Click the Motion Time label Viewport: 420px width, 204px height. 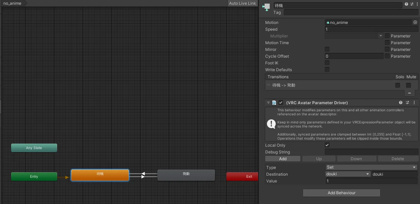pos(277,43)
